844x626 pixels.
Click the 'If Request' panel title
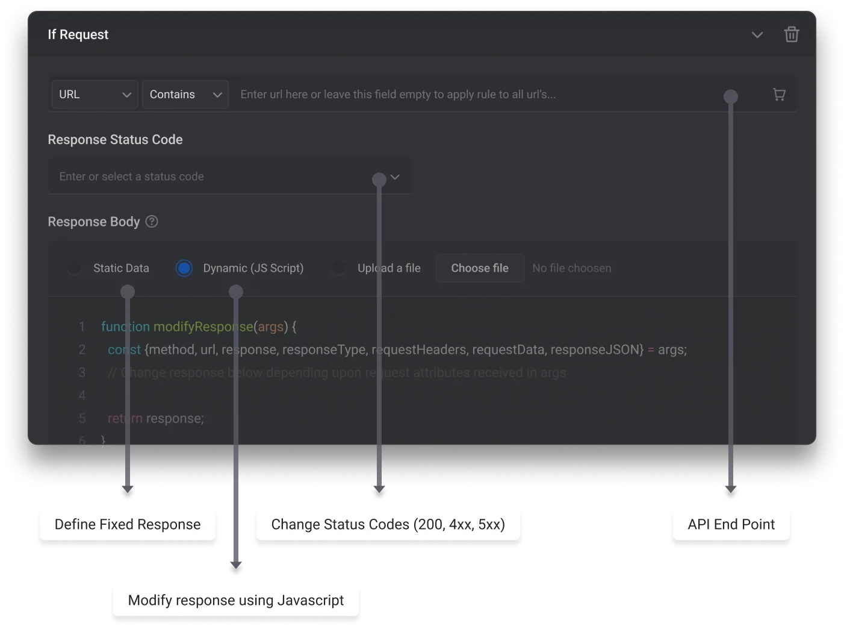point(78,34)
